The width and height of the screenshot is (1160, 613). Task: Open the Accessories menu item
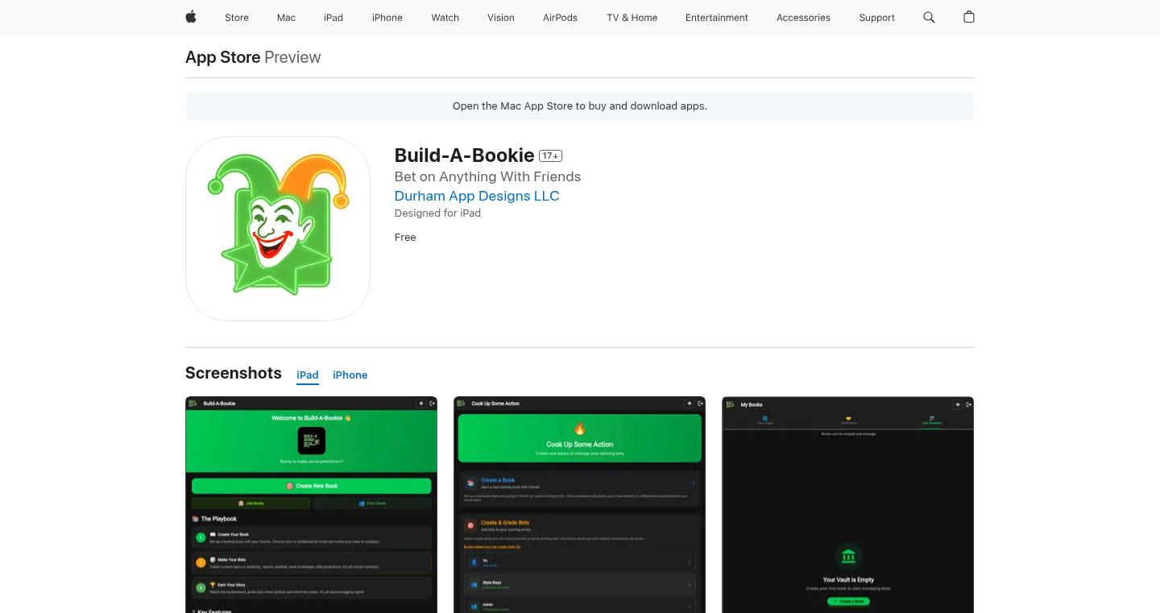(803, 18)
